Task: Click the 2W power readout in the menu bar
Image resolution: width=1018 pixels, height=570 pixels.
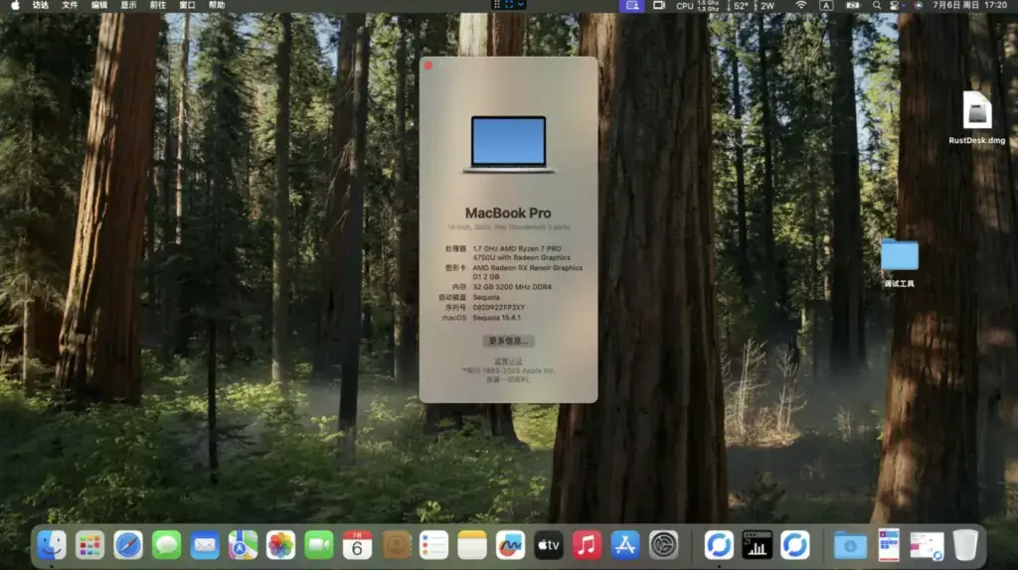Action: pyautogui.click(x=767, y=5)
